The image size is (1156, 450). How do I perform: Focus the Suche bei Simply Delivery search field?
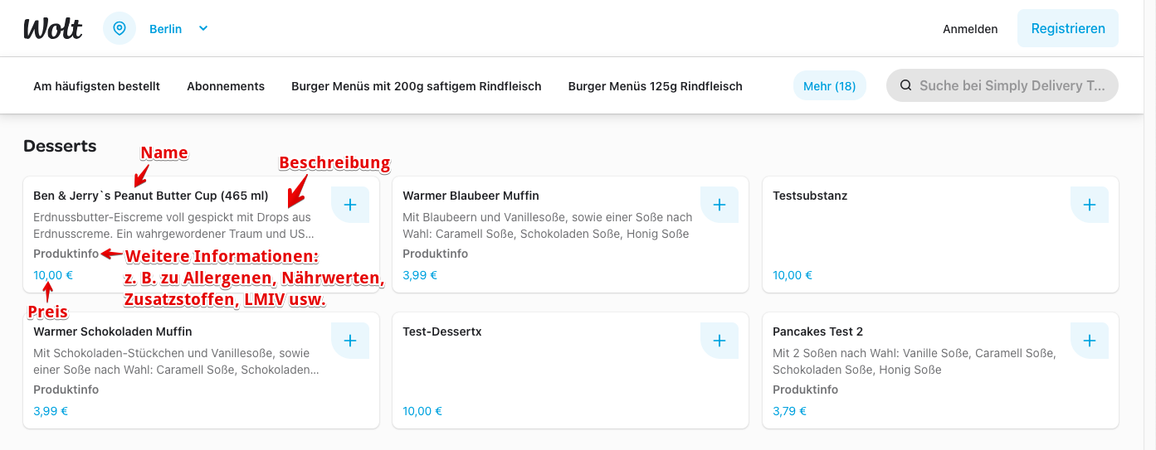pyautogui.click(x=1002, y=85)
